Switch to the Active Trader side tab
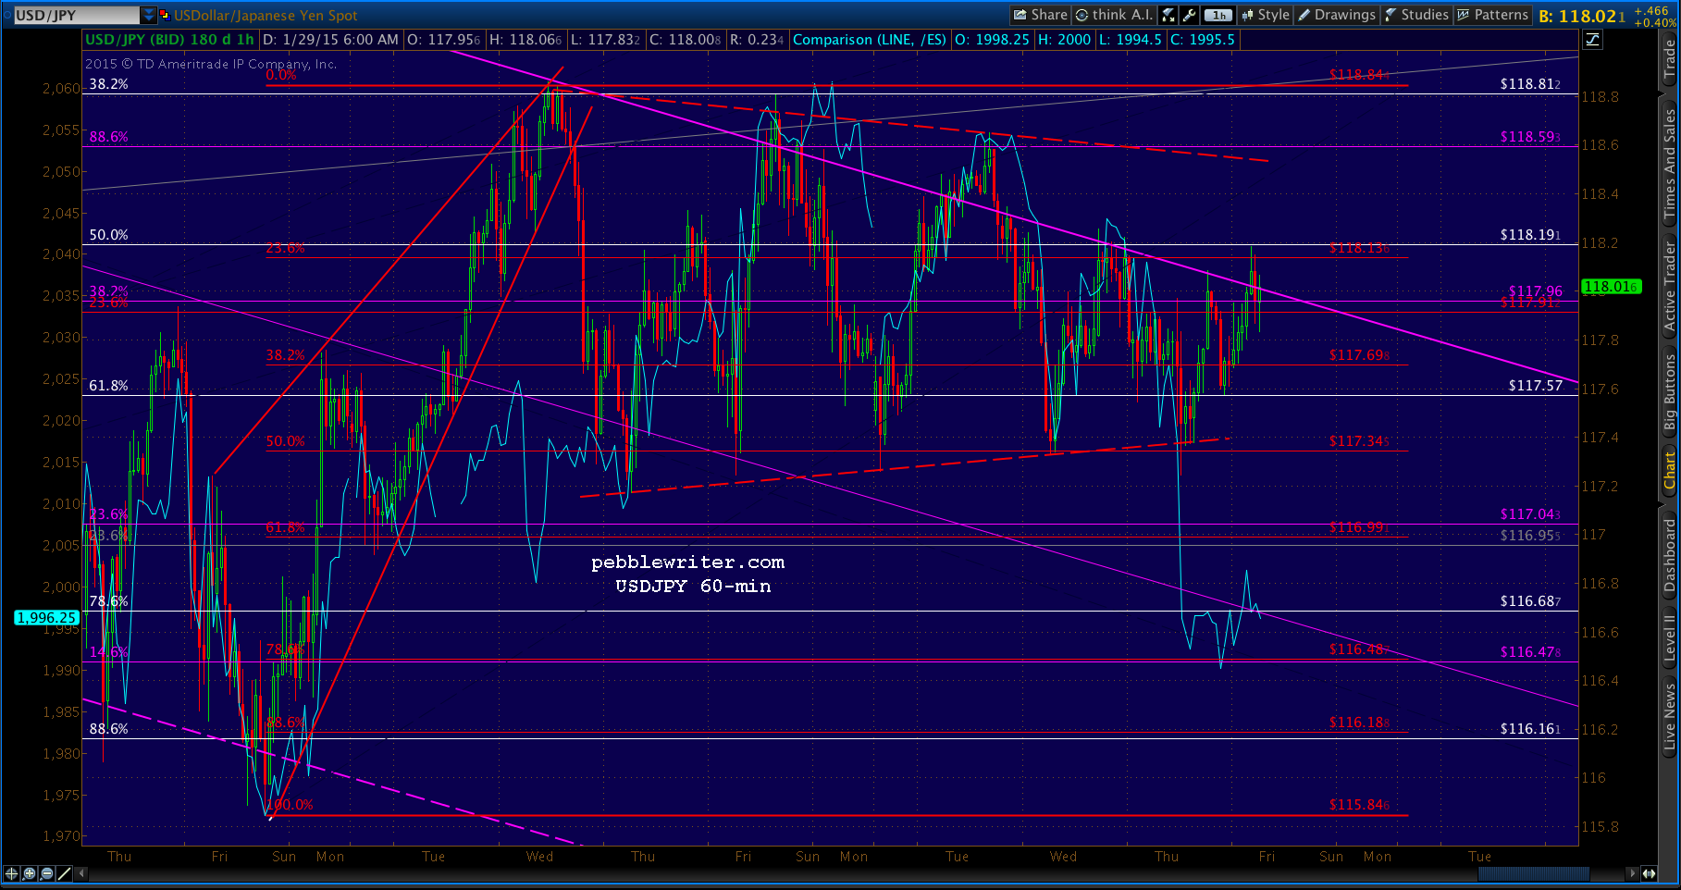Image resolution: width=1681 pixels, height=890 pixels. [1670, 287]
